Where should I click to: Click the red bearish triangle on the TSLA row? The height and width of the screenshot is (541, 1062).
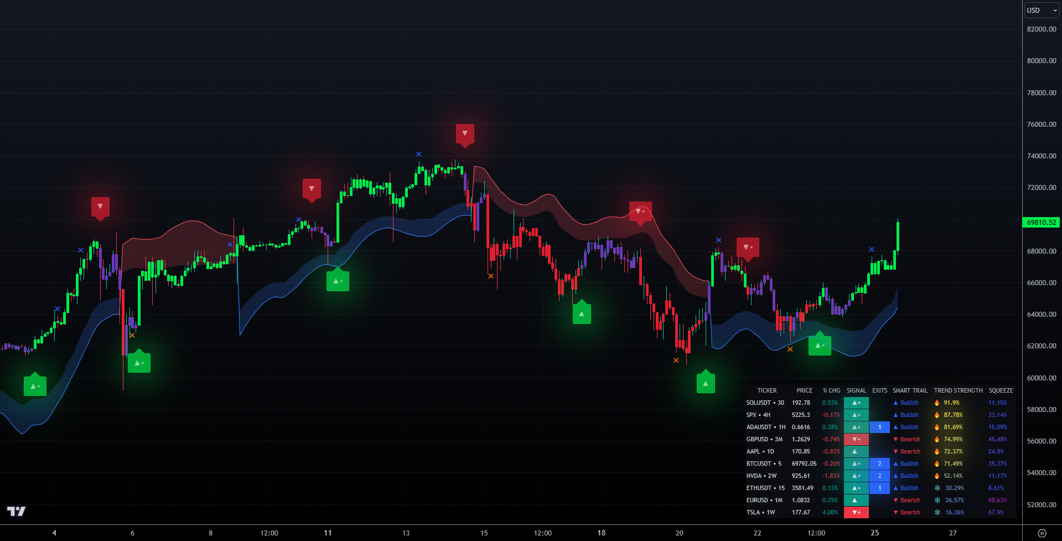(895, 512)
